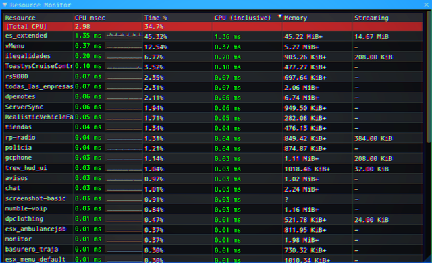Close the Resource Monitor window
Viewport: 432px width, 263px height.
tap(426, 5)
